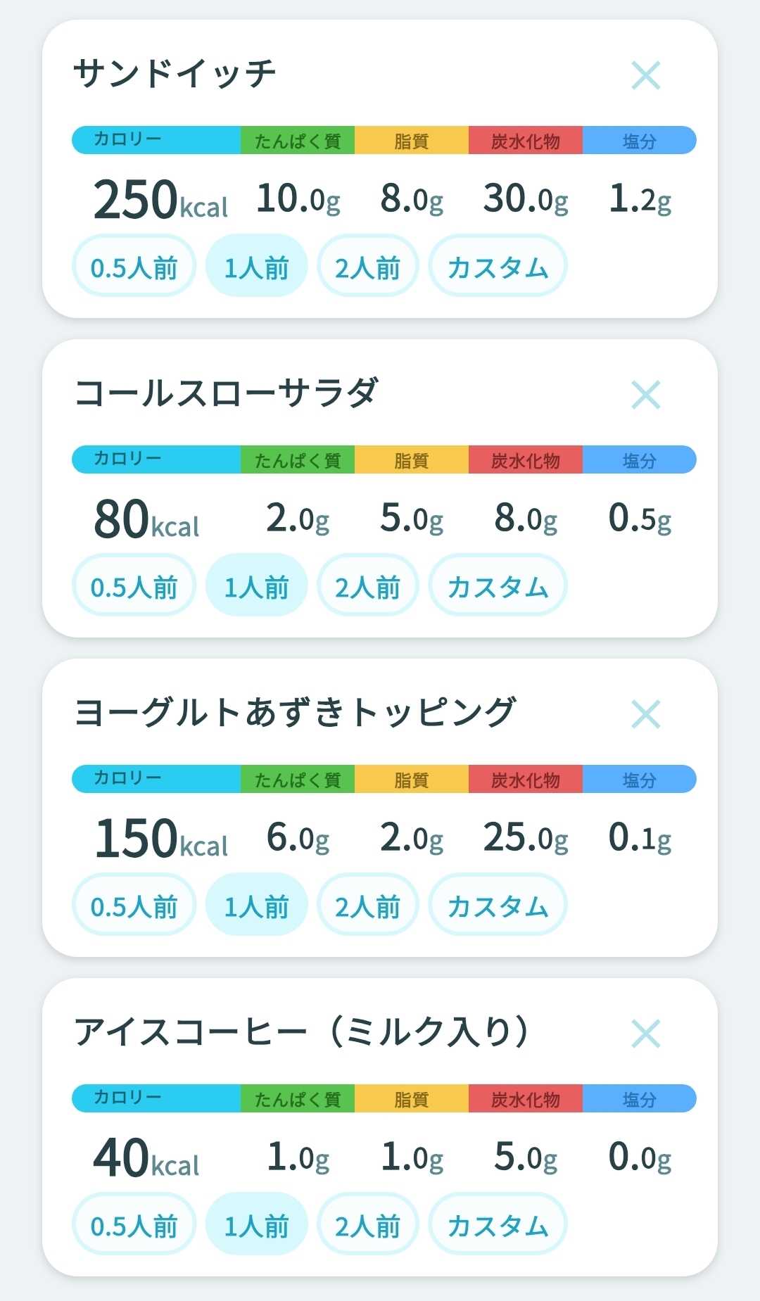Select 0.5人前 for アイスコーヒー
The image size is (760, 1301).
(134, 1224)
